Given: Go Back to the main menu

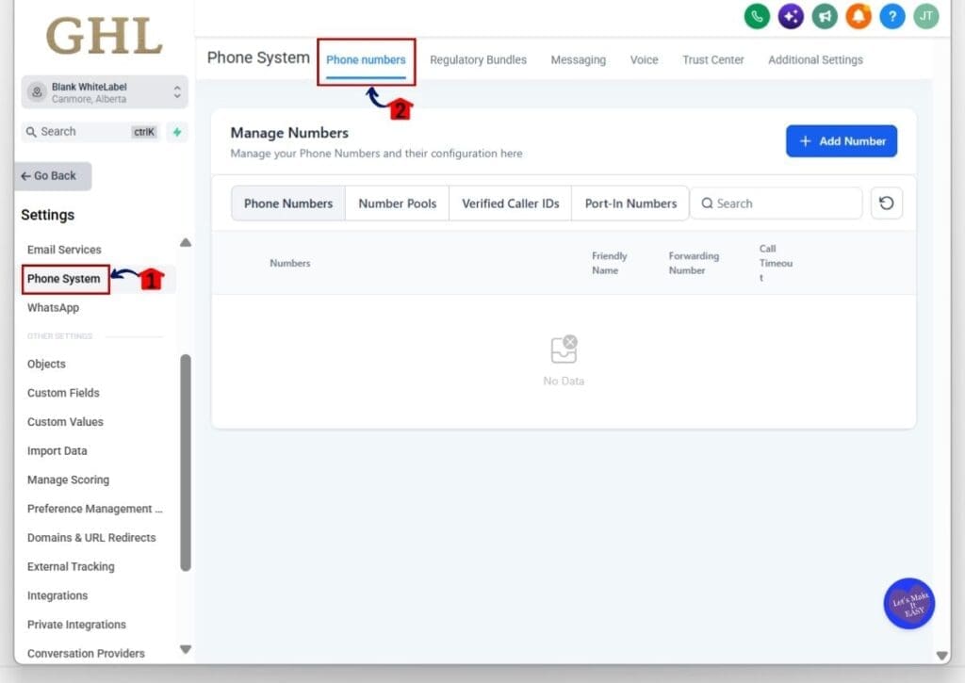Looking at the screenshot, I should 53,176.
